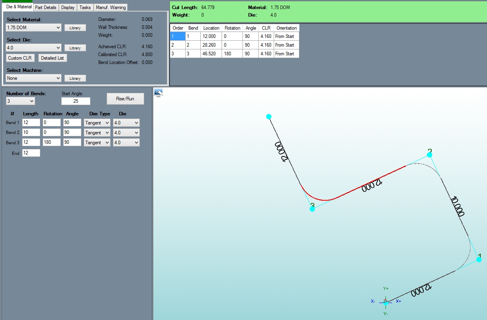
Task: Click bend point 3 node in the viewport
Action: pos(312,209)
